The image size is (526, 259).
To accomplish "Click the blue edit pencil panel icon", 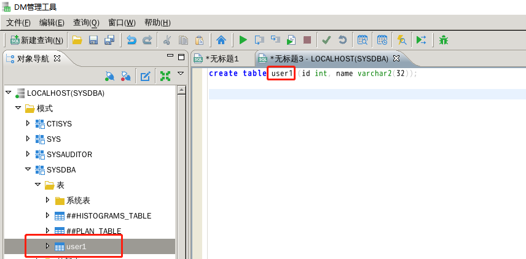I will point(145,76).
